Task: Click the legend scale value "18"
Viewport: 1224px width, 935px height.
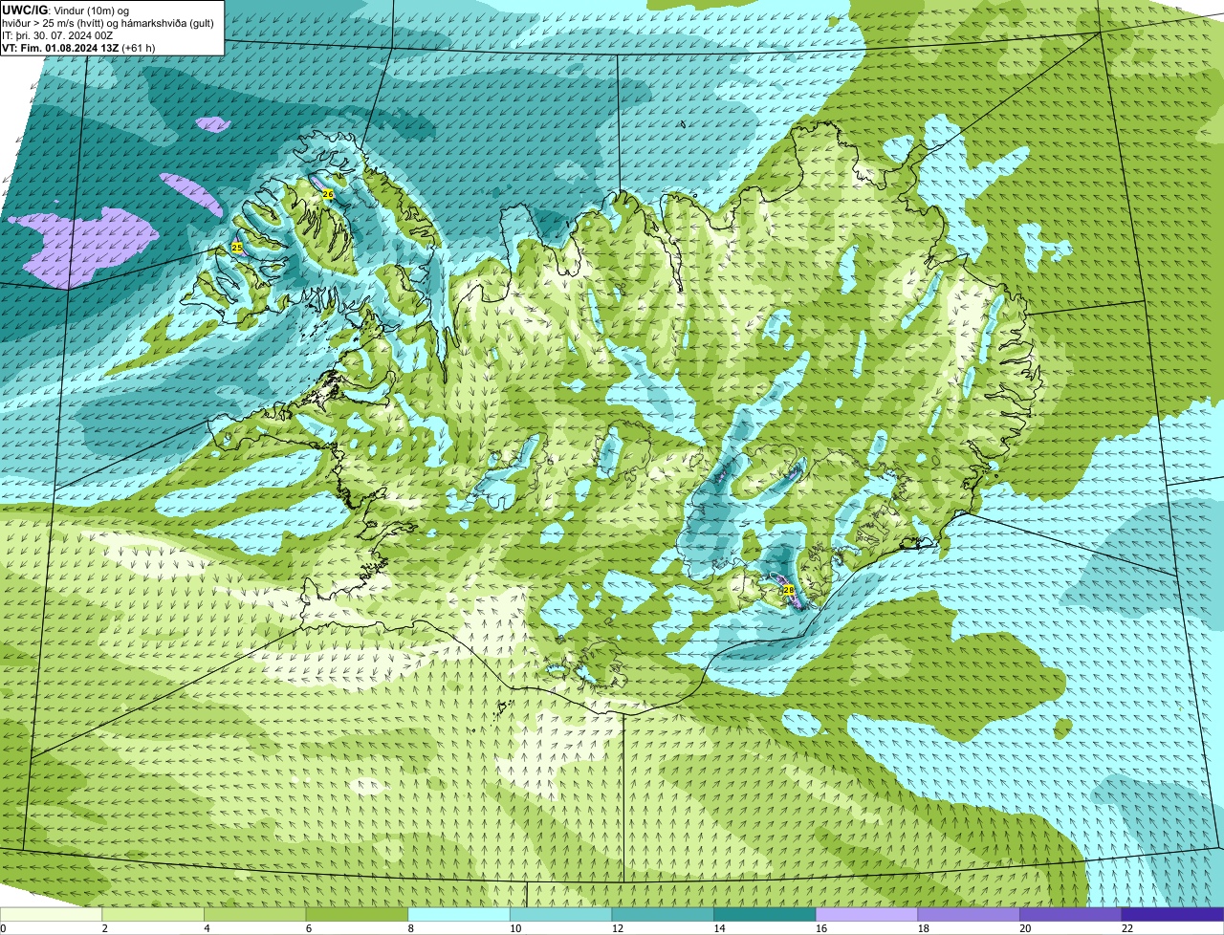Action: [923, 928]
